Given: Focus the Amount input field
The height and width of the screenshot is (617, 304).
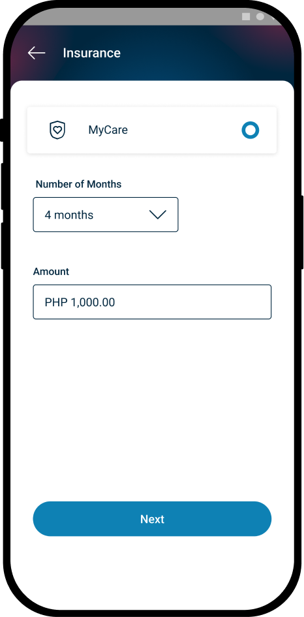Looking at the screenshot, I should point(152,302).
